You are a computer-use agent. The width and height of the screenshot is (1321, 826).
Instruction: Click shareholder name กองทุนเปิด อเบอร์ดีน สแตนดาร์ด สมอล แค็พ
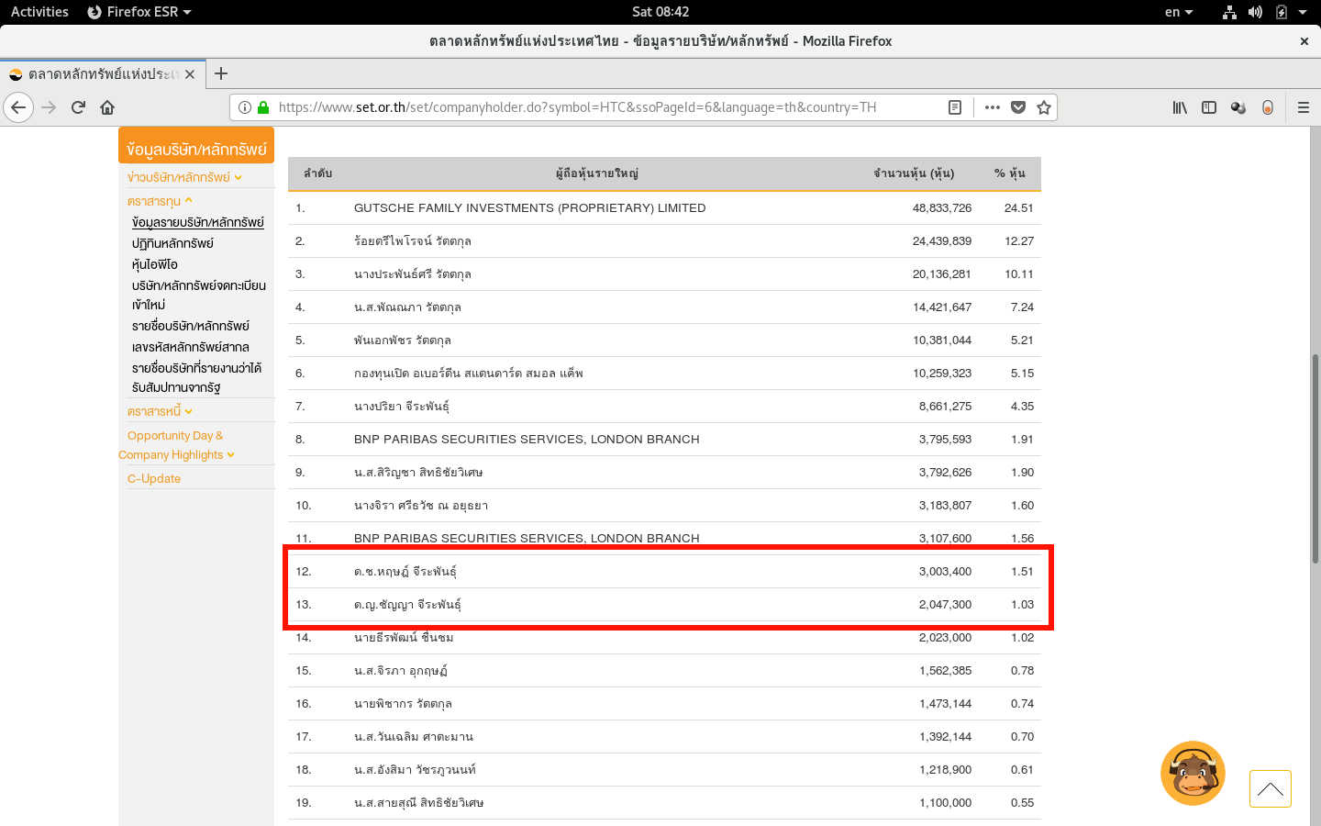(469, 374)
